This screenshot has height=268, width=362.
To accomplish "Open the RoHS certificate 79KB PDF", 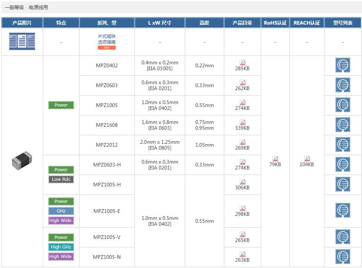I will (275, 159).
